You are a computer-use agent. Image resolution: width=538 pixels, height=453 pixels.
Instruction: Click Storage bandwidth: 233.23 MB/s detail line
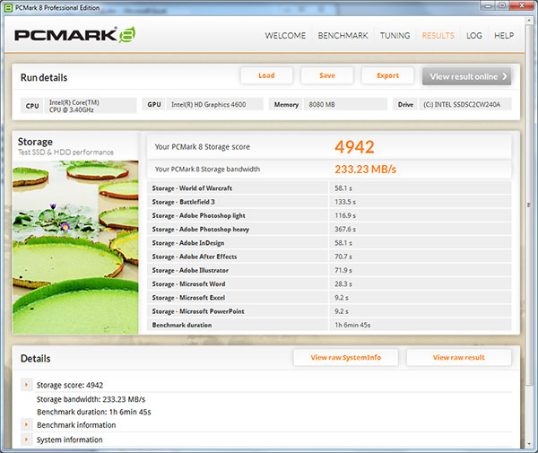pos(91,399)
